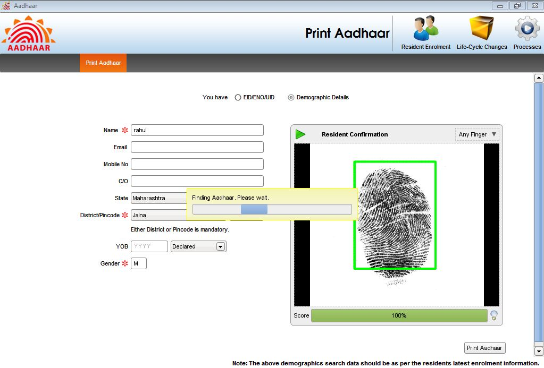
Task: Start fingerprint capture with green play arrow
Action: (x=300, y=134)
